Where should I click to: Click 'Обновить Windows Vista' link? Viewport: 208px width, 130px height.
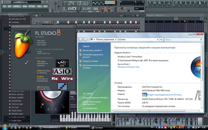point(128,67)
